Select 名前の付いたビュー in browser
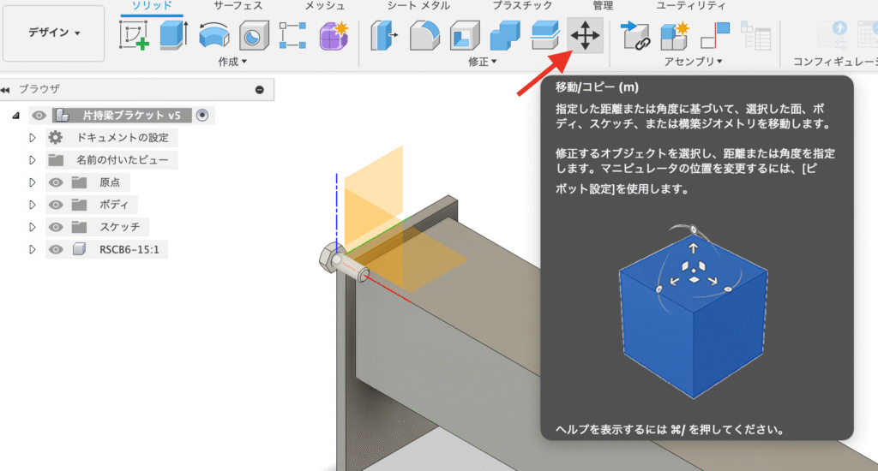The width and height of the screenshot is (878, 471). click(x=122, y=160)
